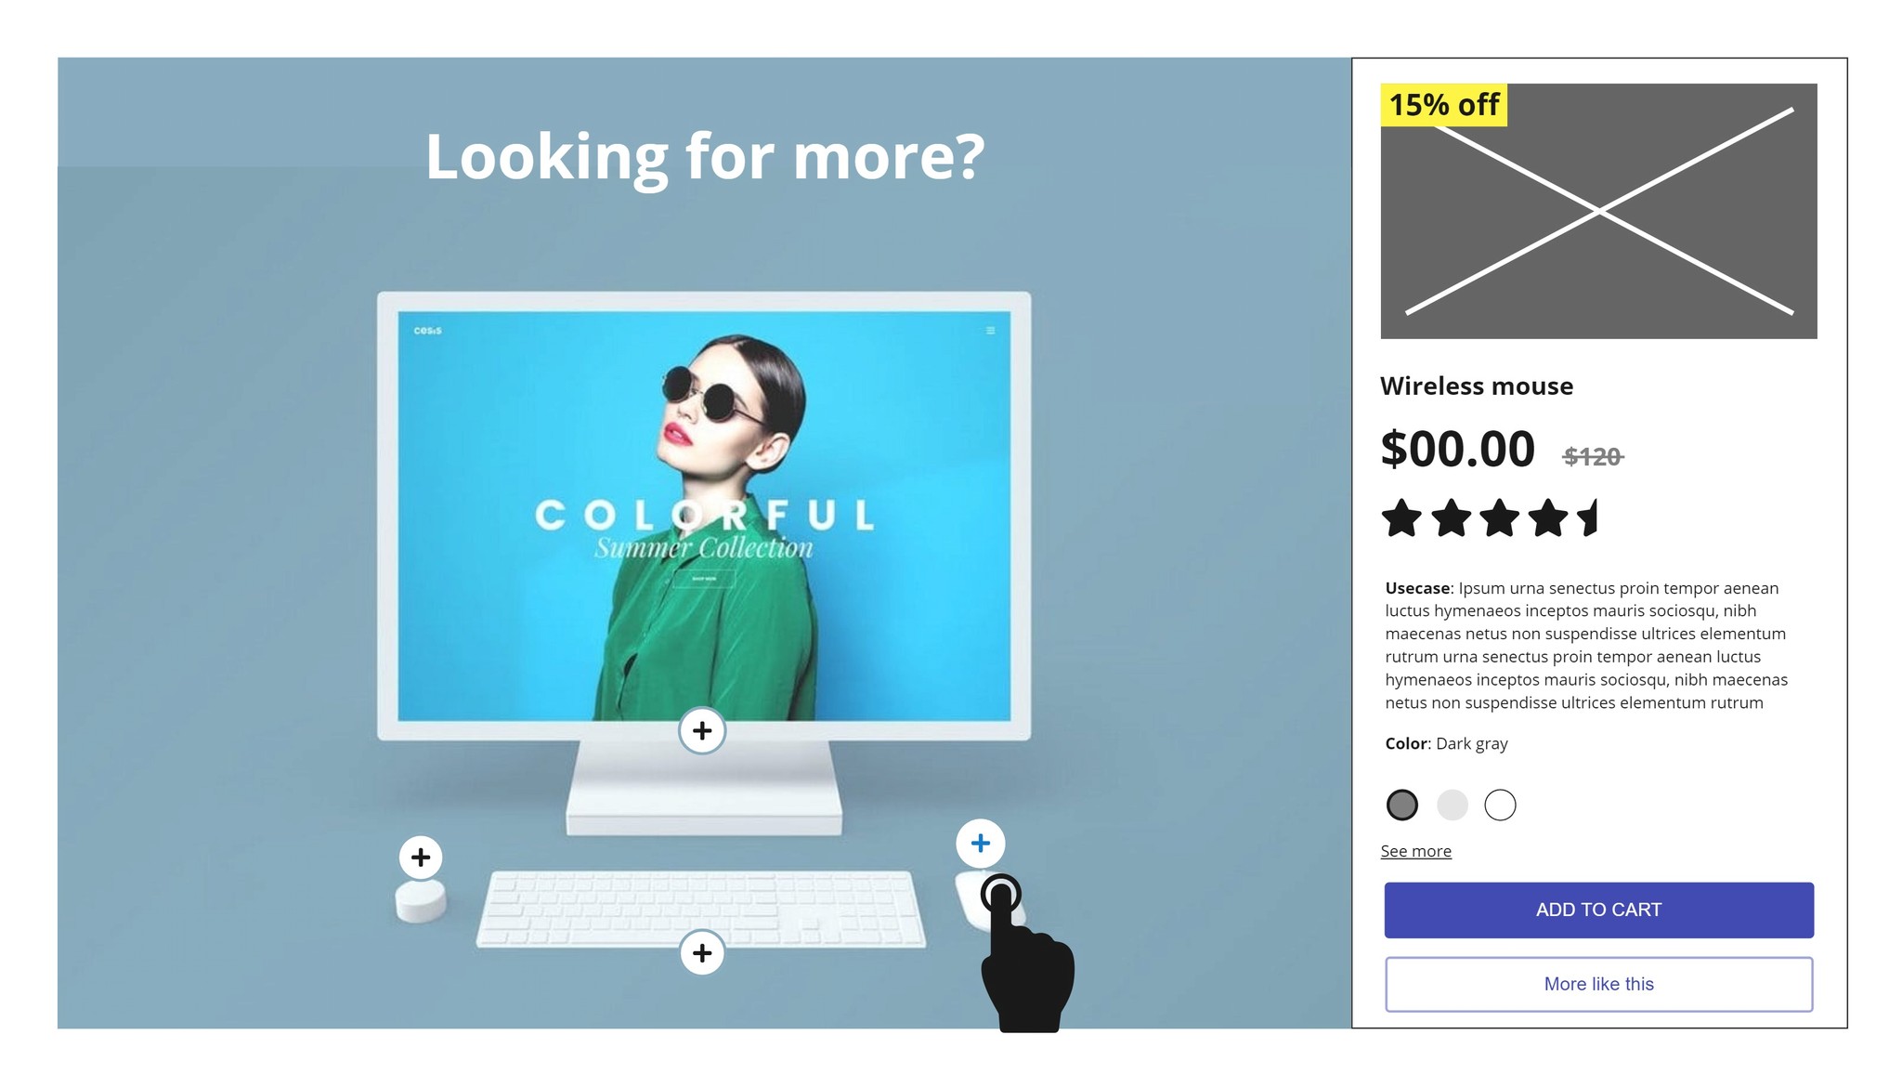Click the white keyboard in the scene
The height and width of the screenshot is (1087, 1902).
(701, 908)
